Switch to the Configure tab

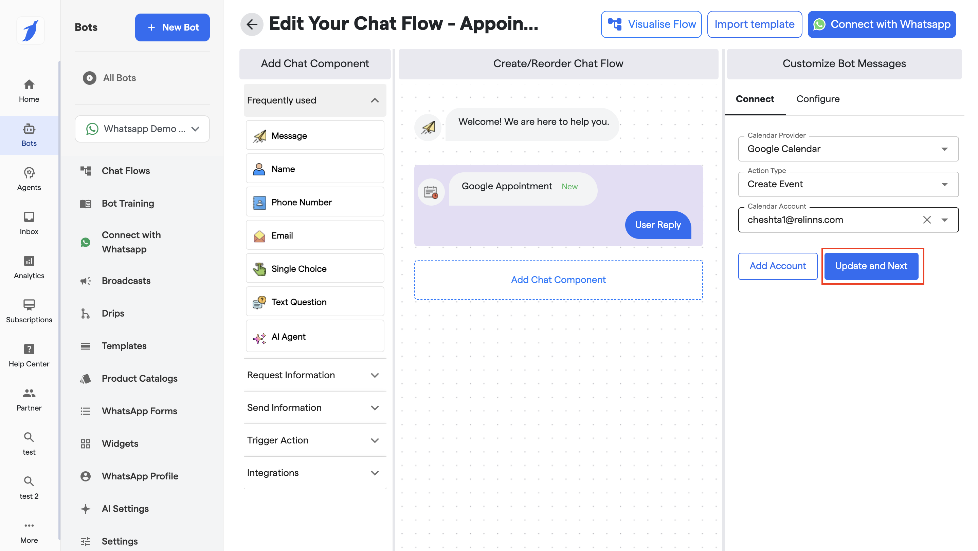coord(817,99)
